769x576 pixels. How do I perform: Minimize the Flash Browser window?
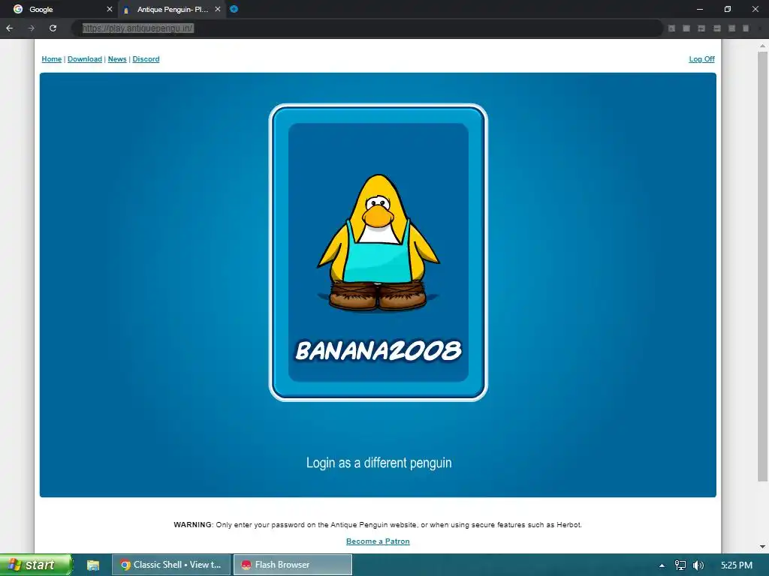(x=700, y=9)
